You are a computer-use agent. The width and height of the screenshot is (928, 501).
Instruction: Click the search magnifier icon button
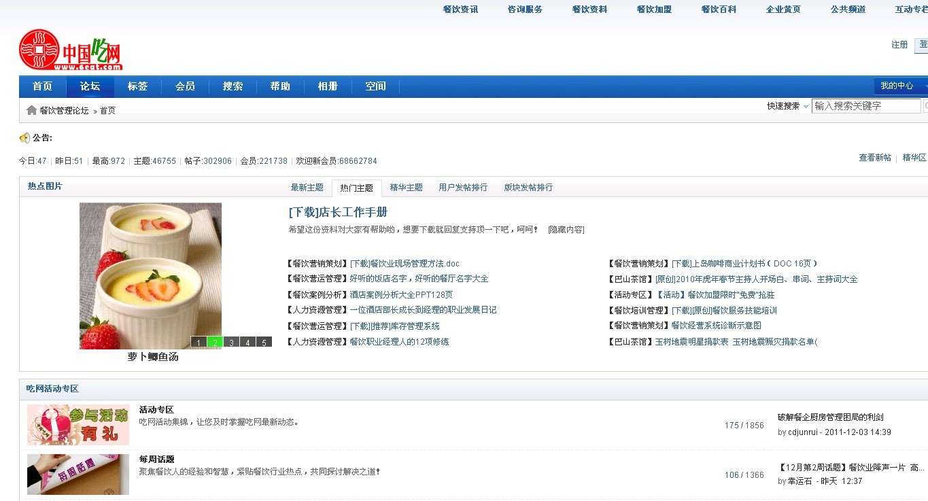(925, 106)
